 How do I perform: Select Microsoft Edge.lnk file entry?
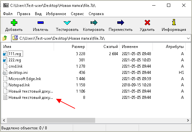25,79
